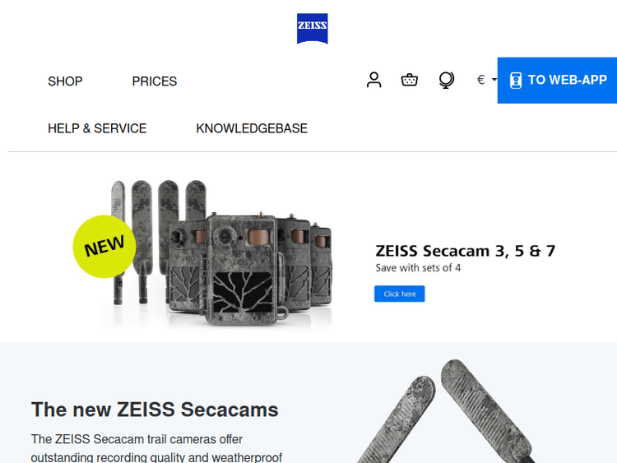This screenshot has width=617, height=463.
Task: Open the user account icon
Action: 373,80
